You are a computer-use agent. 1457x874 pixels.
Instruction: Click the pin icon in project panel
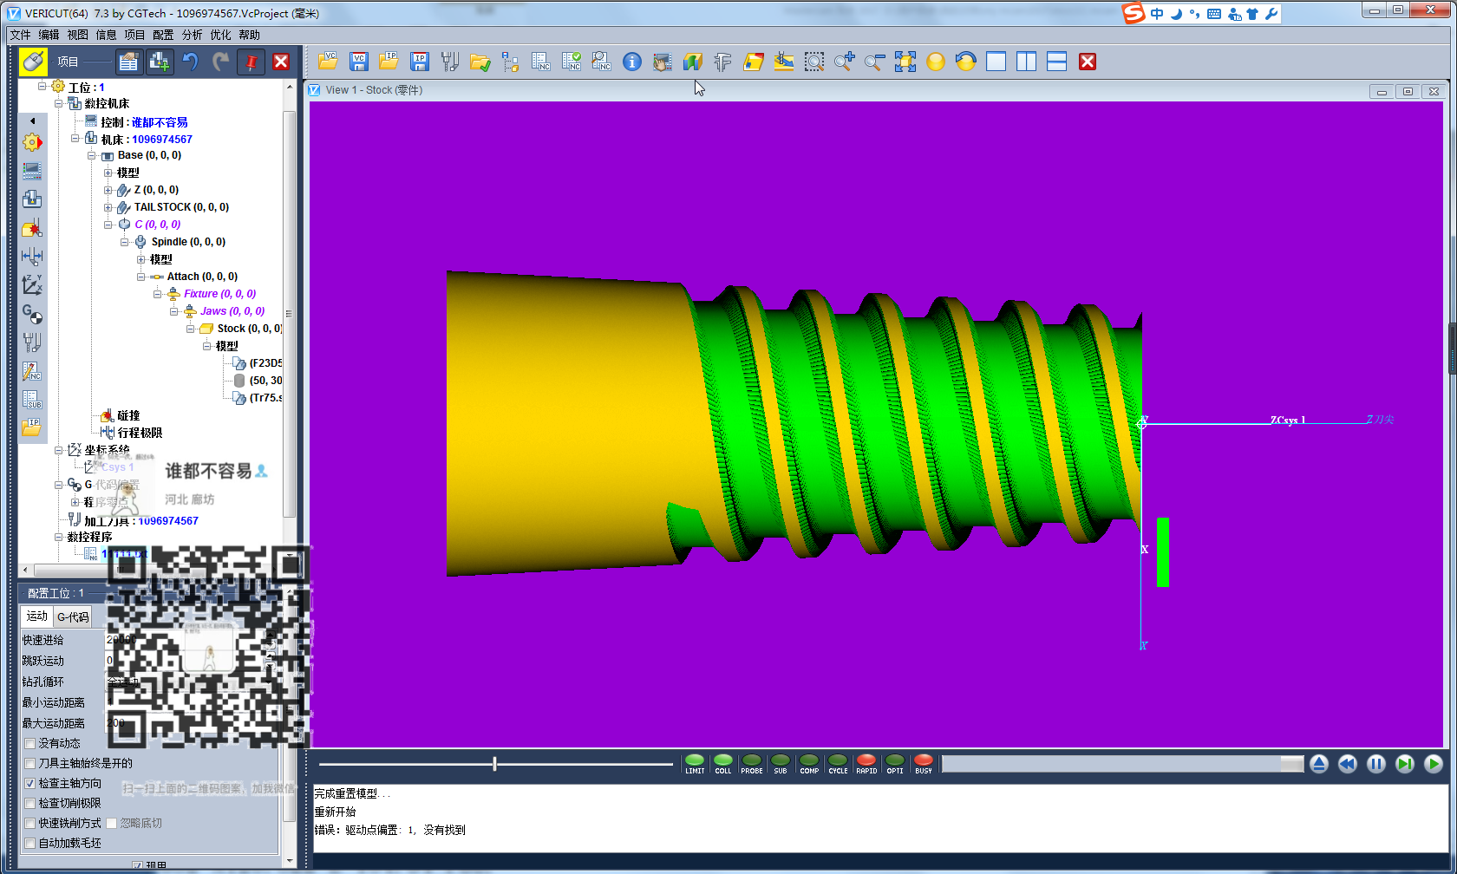click(251, 62)
